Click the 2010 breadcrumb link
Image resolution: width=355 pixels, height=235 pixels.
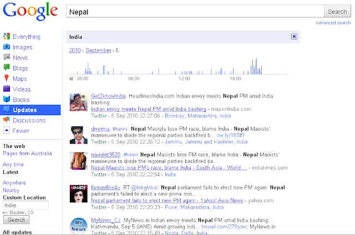tap(75, 50)
